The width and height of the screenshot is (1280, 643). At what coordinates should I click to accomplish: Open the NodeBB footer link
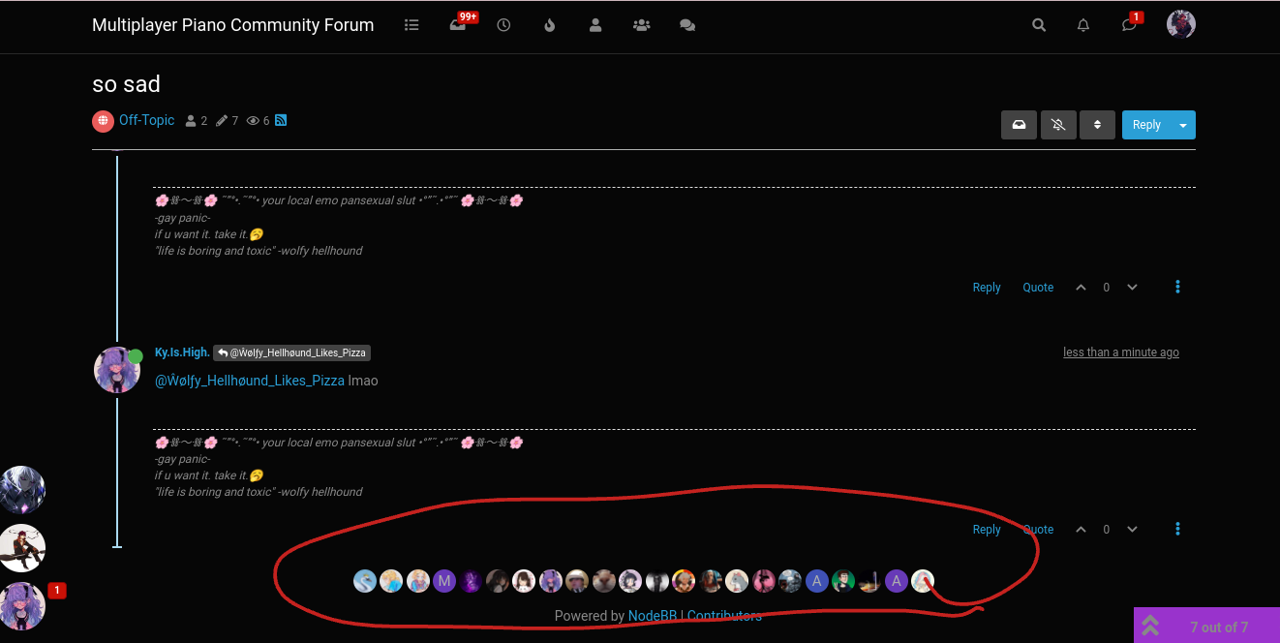653,616
